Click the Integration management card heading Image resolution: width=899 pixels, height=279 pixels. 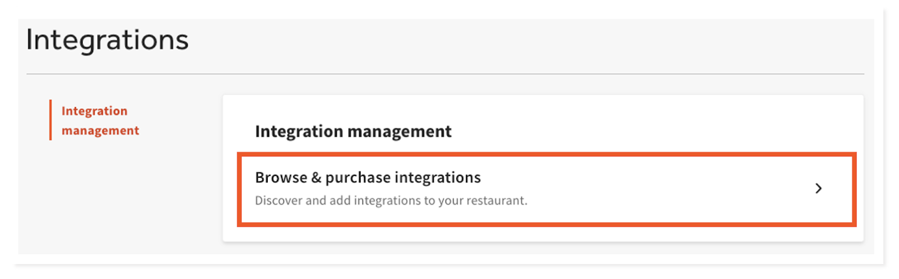pos(352,131)
